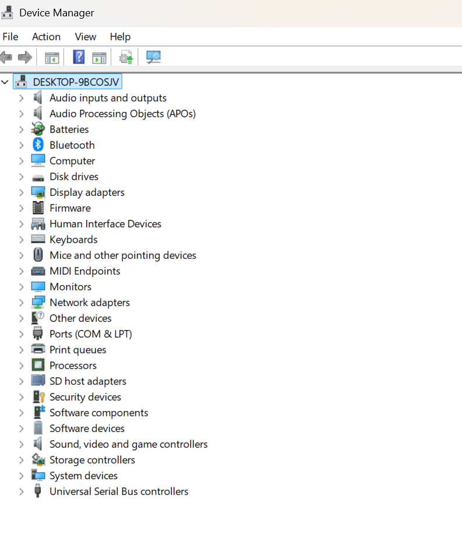The width and height of the screenshot is (462, 548).
Task: Select the Keyboards label
Action: tap(73, 240)
